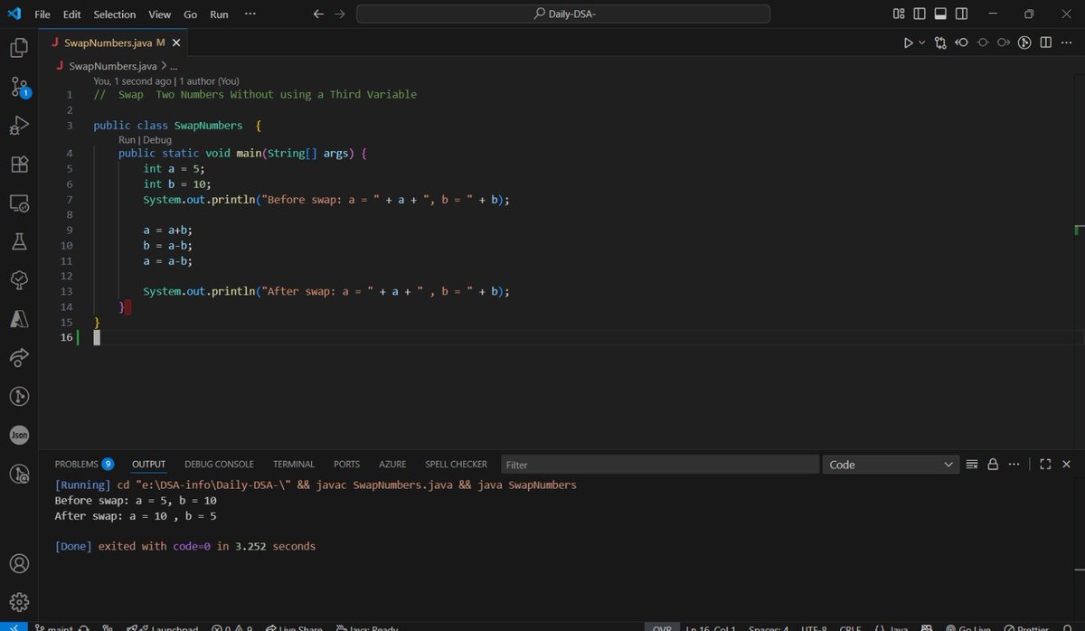Switch to the SPELL CHECKER tab

(x=456, y=464)
